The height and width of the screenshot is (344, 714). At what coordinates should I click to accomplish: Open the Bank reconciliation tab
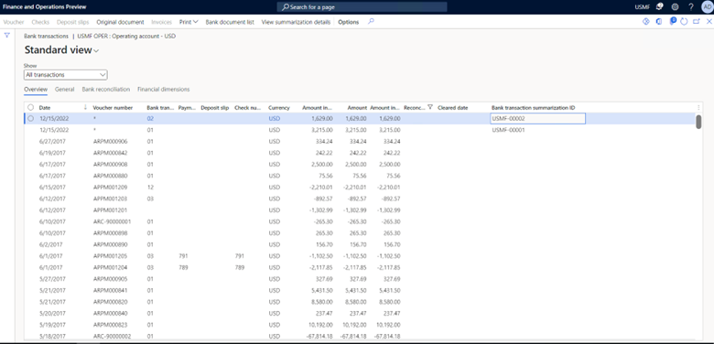tap(106, 90)
